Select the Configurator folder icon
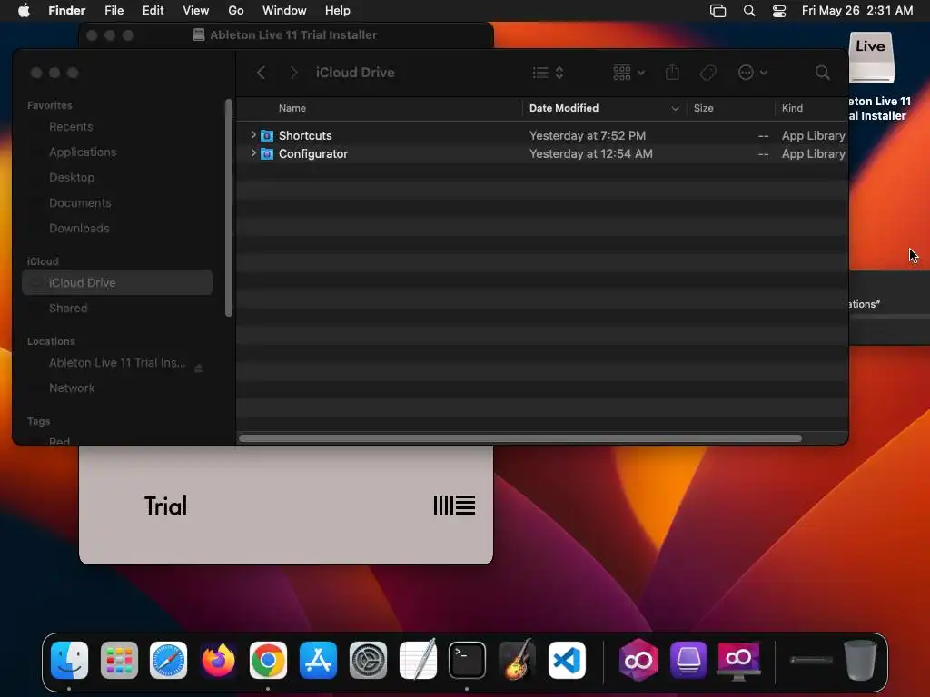The image size is (930, 697). click(x=267, y=154)
